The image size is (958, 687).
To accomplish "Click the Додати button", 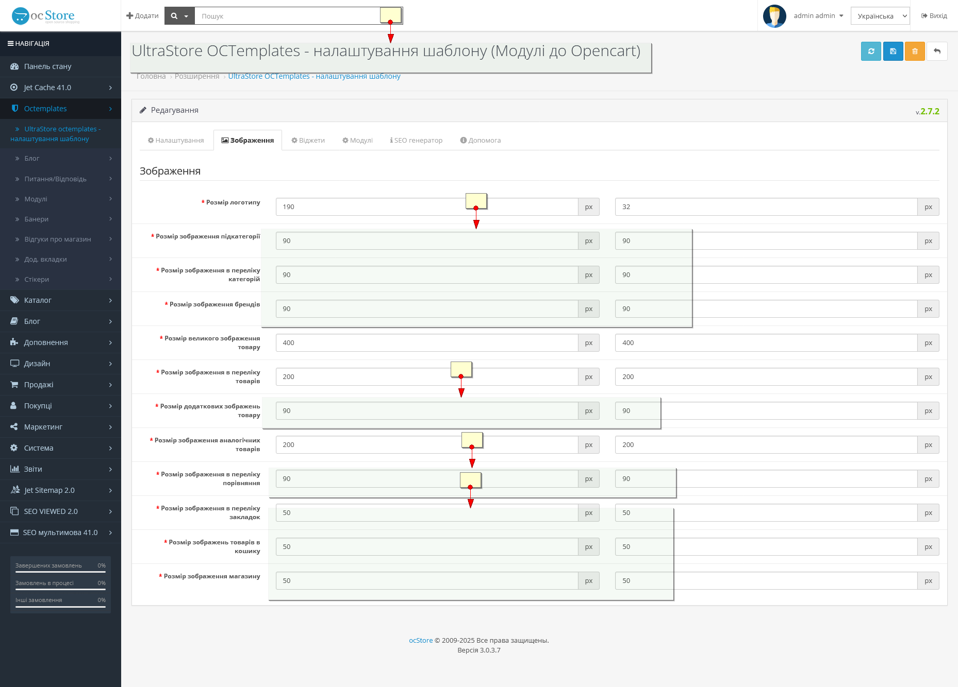I will coord(142,16).
